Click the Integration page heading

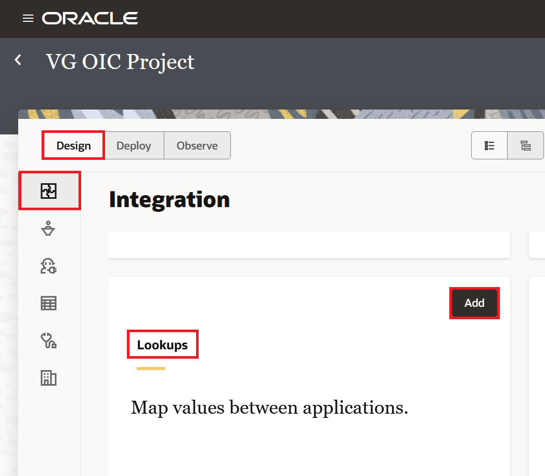(170, 200)
